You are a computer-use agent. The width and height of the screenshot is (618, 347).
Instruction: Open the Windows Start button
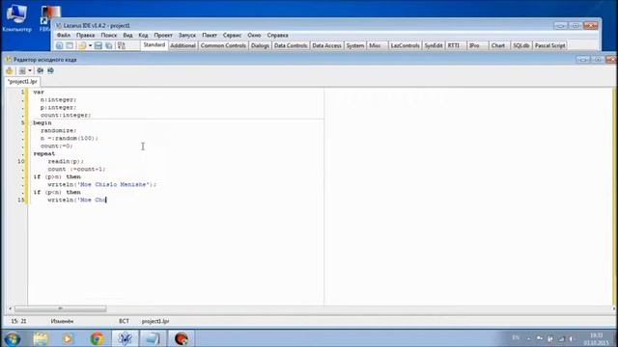click(x=13, y=338)
